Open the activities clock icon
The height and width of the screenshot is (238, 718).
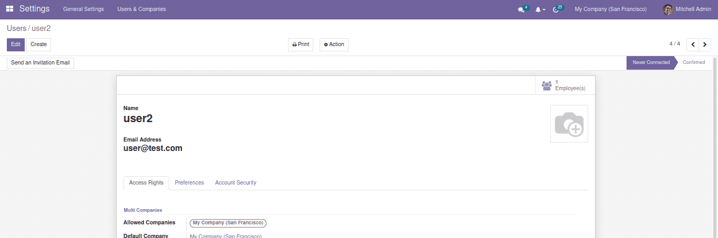pyautogui.click(x=556, y=9)
